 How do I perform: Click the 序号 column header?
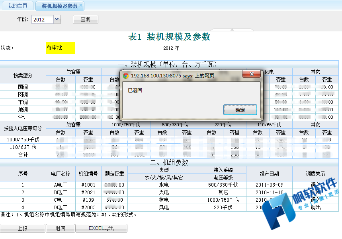pyautogui.click(x=23, y=173)
